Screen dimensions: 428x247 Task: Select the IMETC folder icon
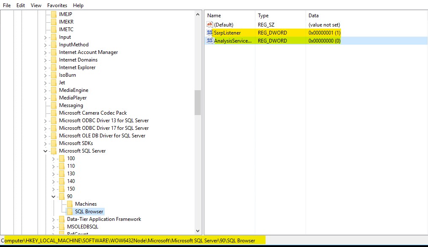[54, 30]
